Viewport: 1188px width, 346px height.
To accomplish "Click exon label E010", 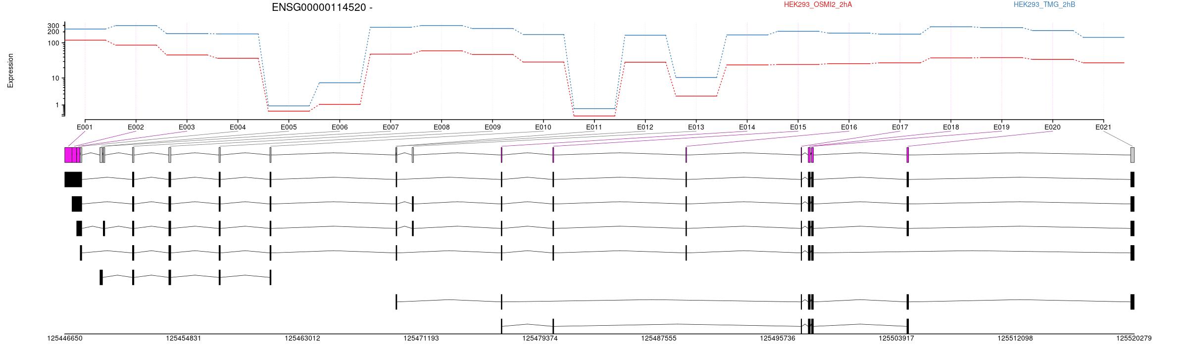I will tap(543, 127).
